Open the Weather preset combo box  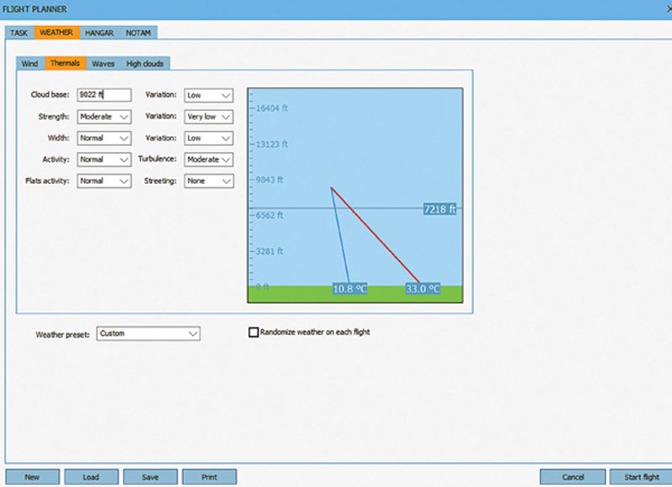tap(148, 333)
